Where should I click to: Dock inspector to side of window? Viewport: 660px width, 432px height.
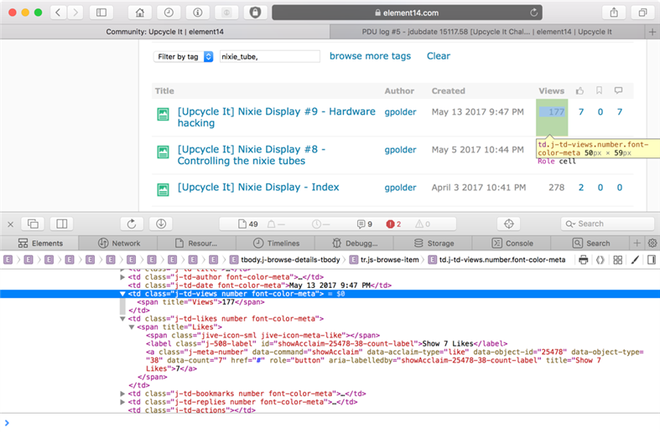61,224
